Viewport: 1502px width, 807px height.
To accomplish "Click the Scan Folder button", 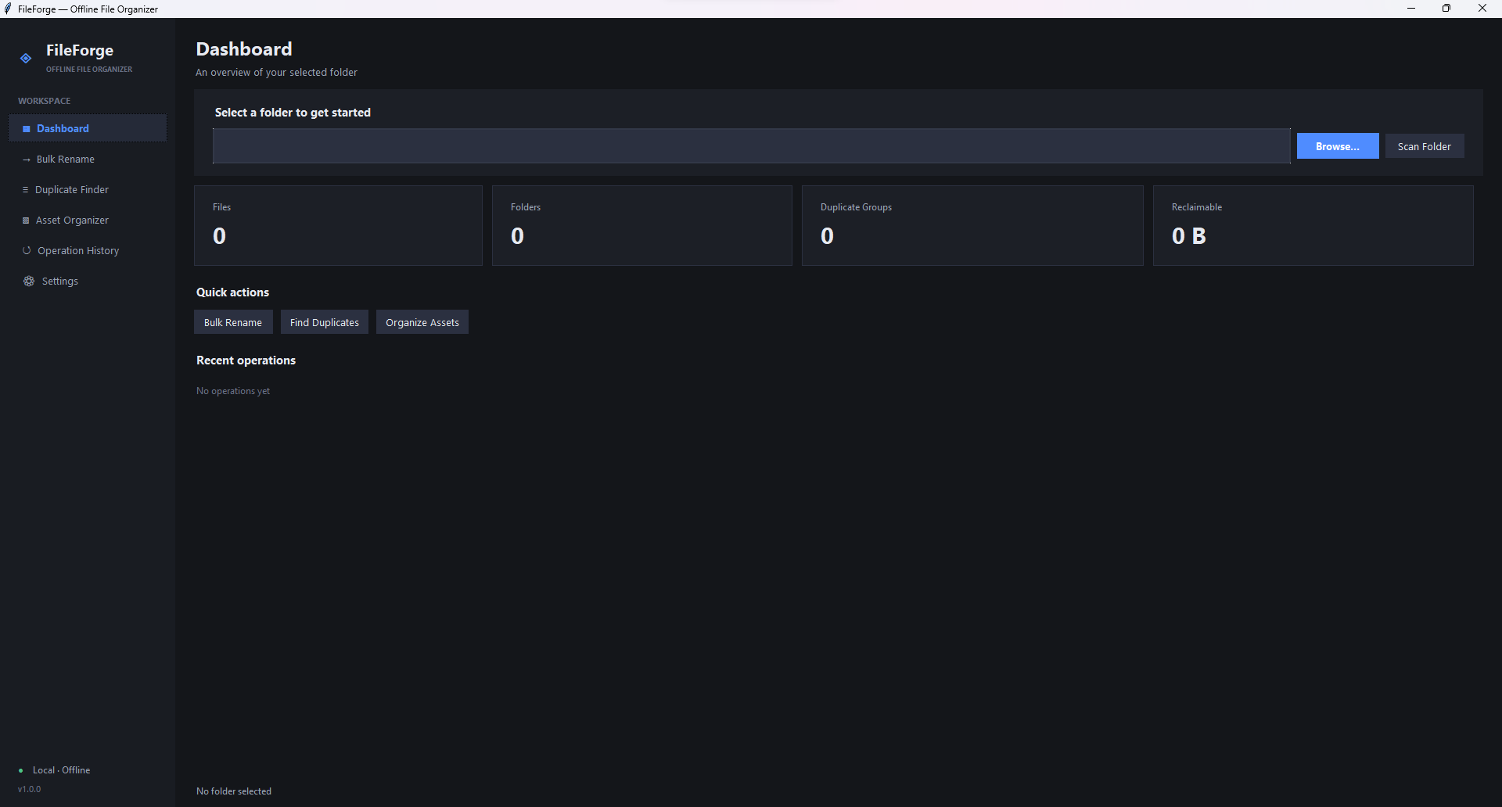I will point(1425,146).
